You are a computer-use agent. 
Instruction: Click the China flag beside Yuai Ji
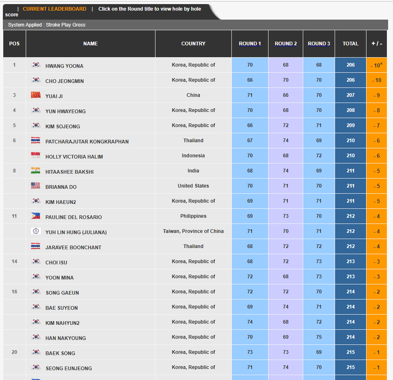(36, 95)
